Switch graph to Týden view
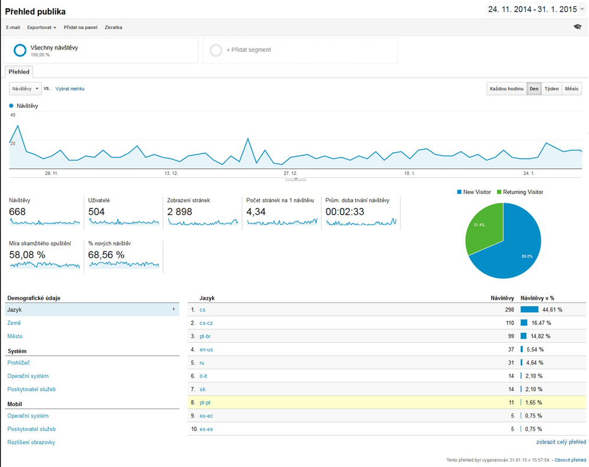 click(551, 89)
